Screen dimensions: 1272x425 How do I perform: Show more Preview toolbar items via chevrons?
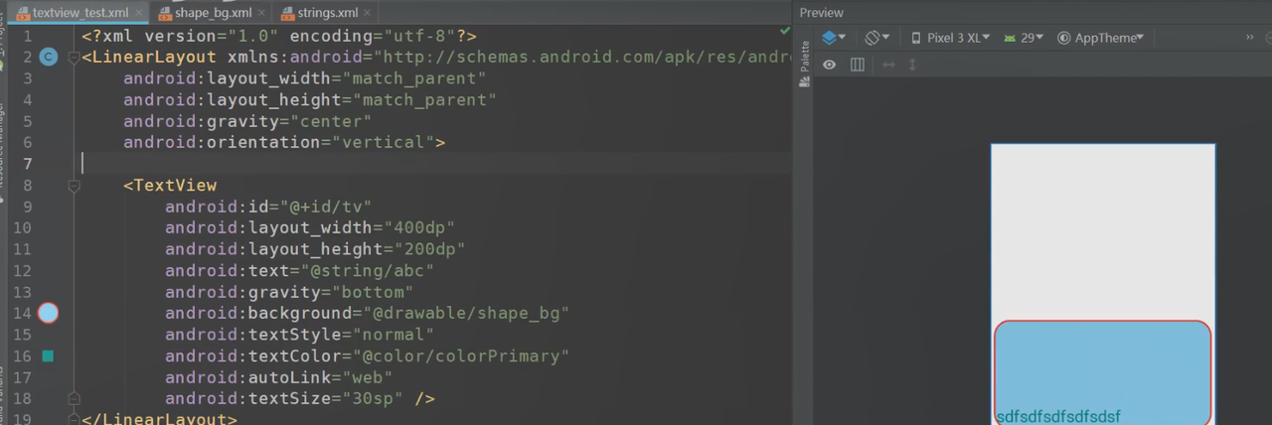coord(1250,38)
